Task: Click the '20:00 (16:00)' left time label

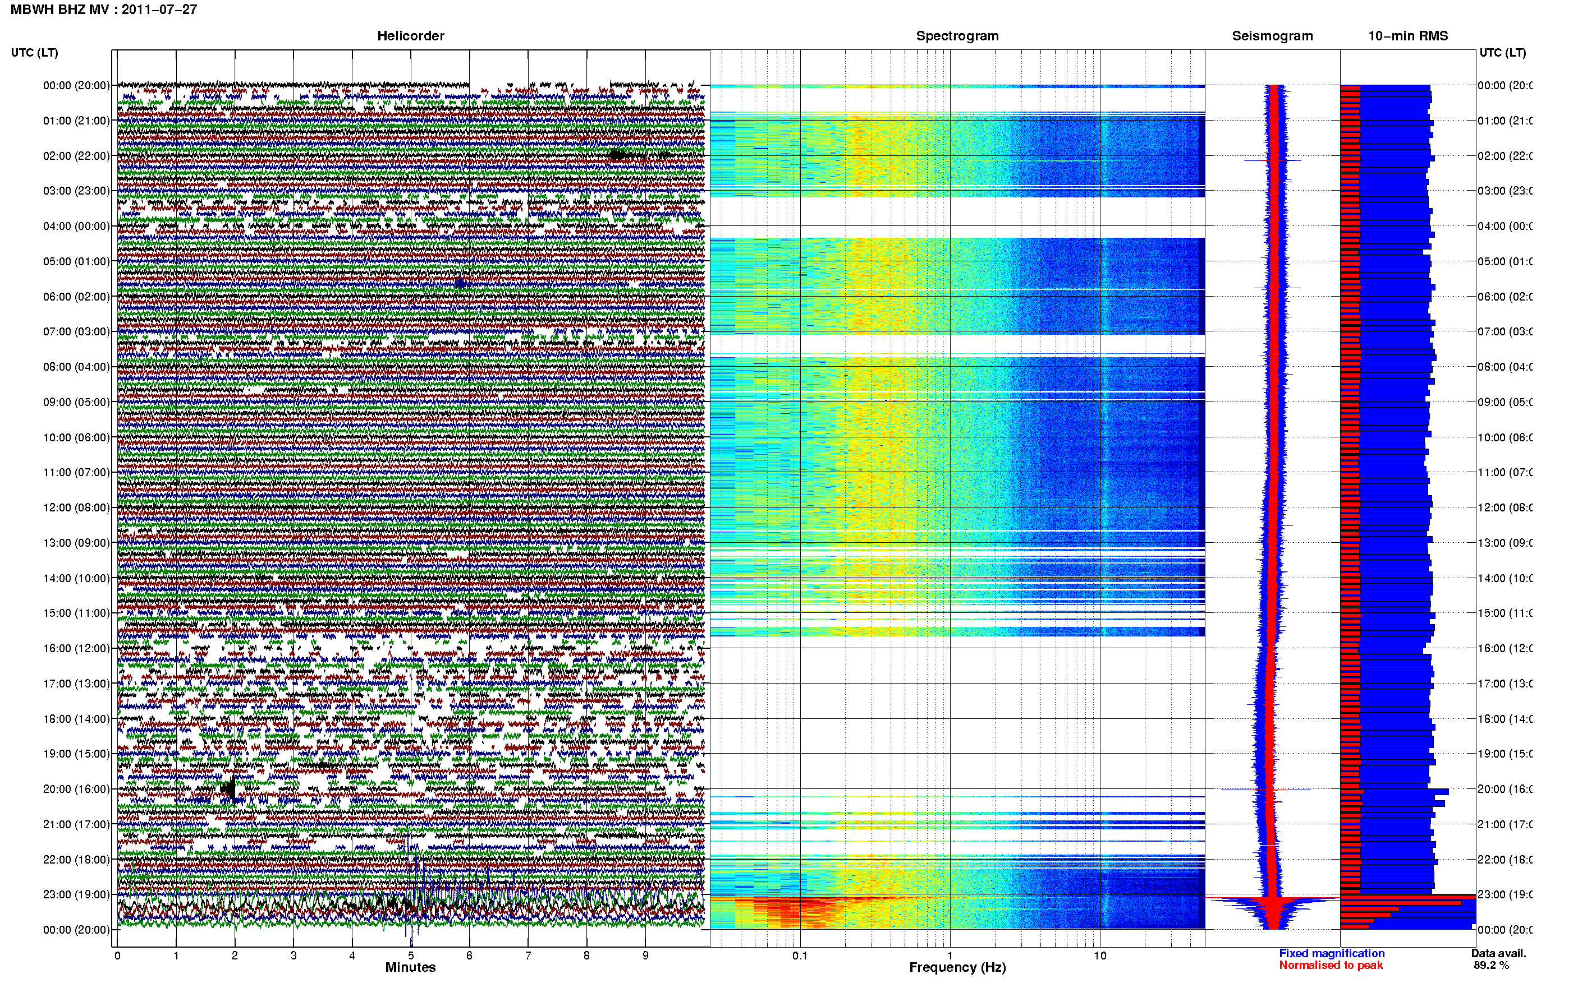Action: (x=76, y=790)
